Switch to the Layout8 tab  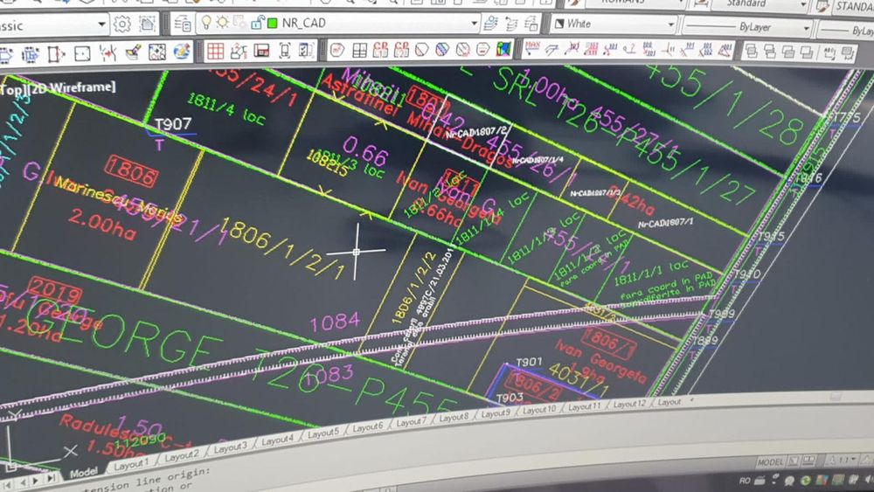coord(453,418)
